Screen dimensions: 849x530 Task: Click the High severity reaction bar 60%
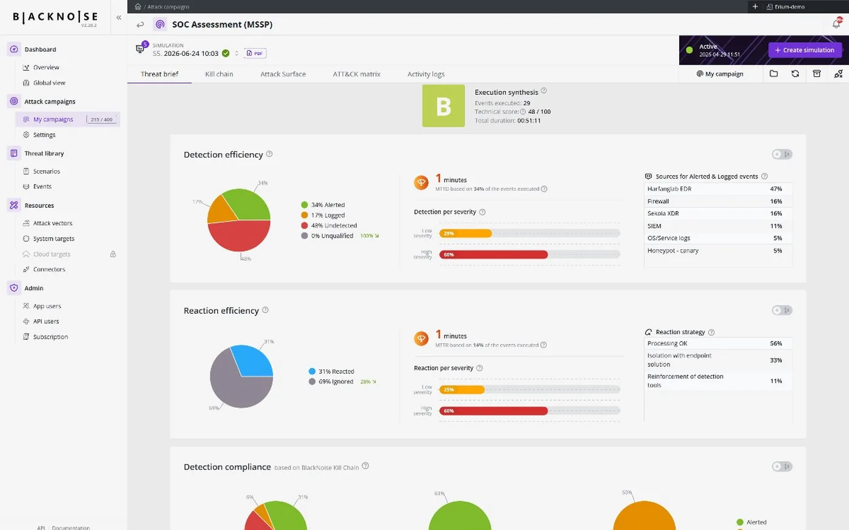pyautogui.click(x=493, y=411)
